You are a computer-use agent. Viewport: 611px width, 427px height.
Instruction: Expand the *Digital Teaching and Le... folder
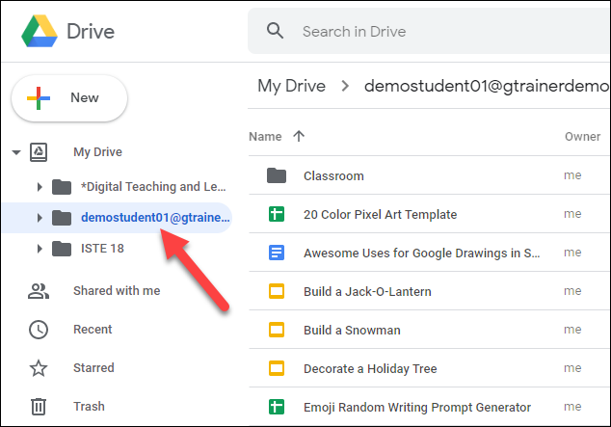(x=40, y=187)
